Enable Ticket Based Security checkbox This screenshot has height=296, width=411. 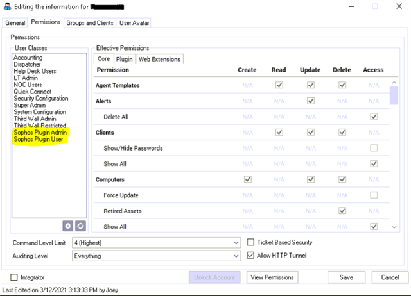[x=252, y=243]
